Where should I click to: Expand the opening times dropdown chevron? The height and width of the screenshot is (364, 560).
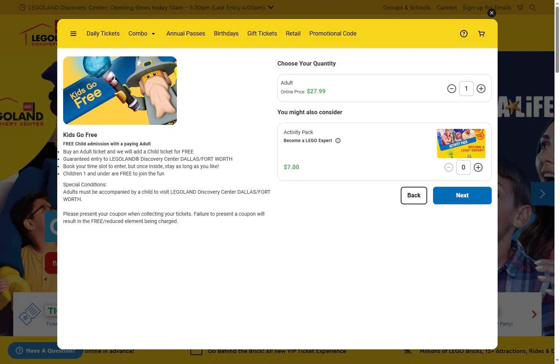[x=271, y=7]
